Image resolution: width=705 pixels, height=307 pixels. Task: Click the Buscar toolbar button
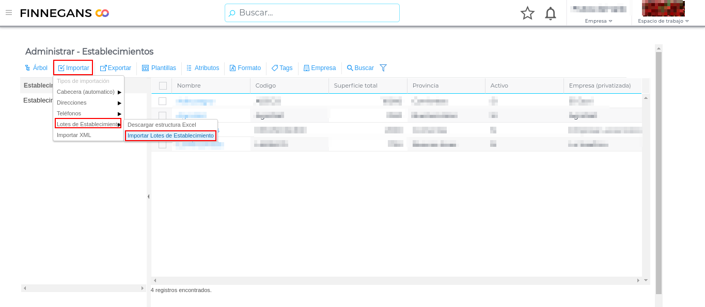click(x=360, y=68)
